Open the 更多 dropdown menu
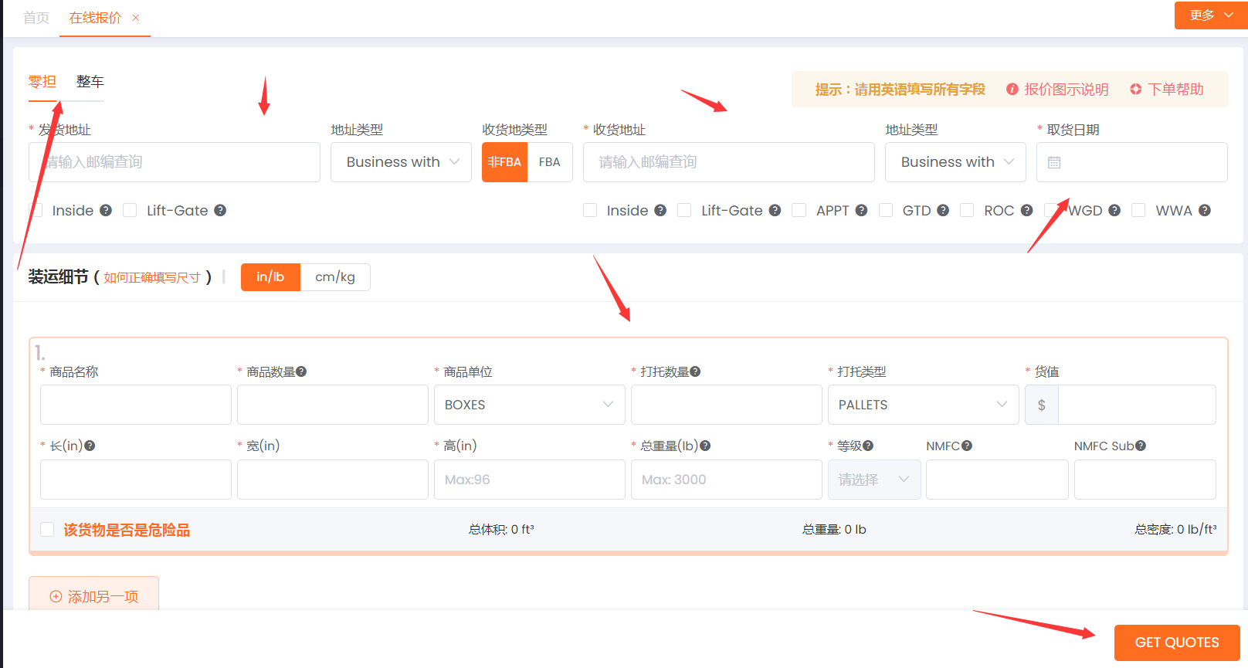Image resolution: width=1248 pixels, height=668 pixels. [x=1210, y=15]
